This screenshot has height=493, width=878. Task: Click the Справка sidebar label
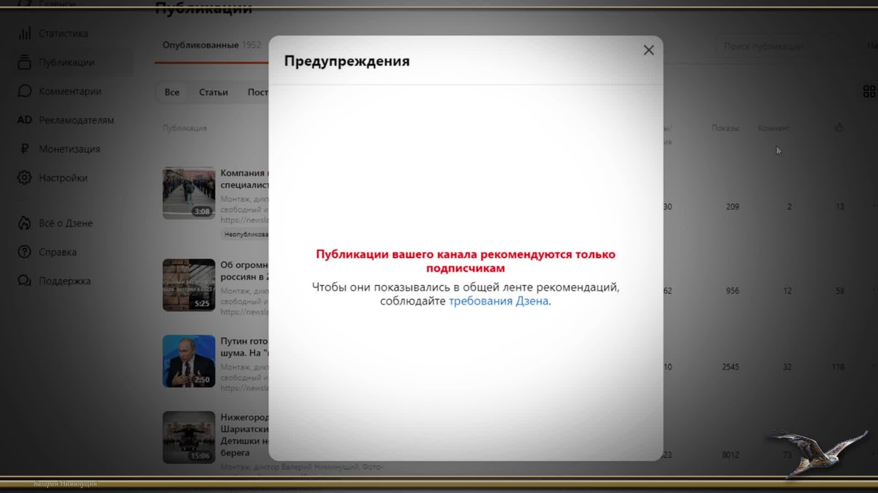(58, 252)
